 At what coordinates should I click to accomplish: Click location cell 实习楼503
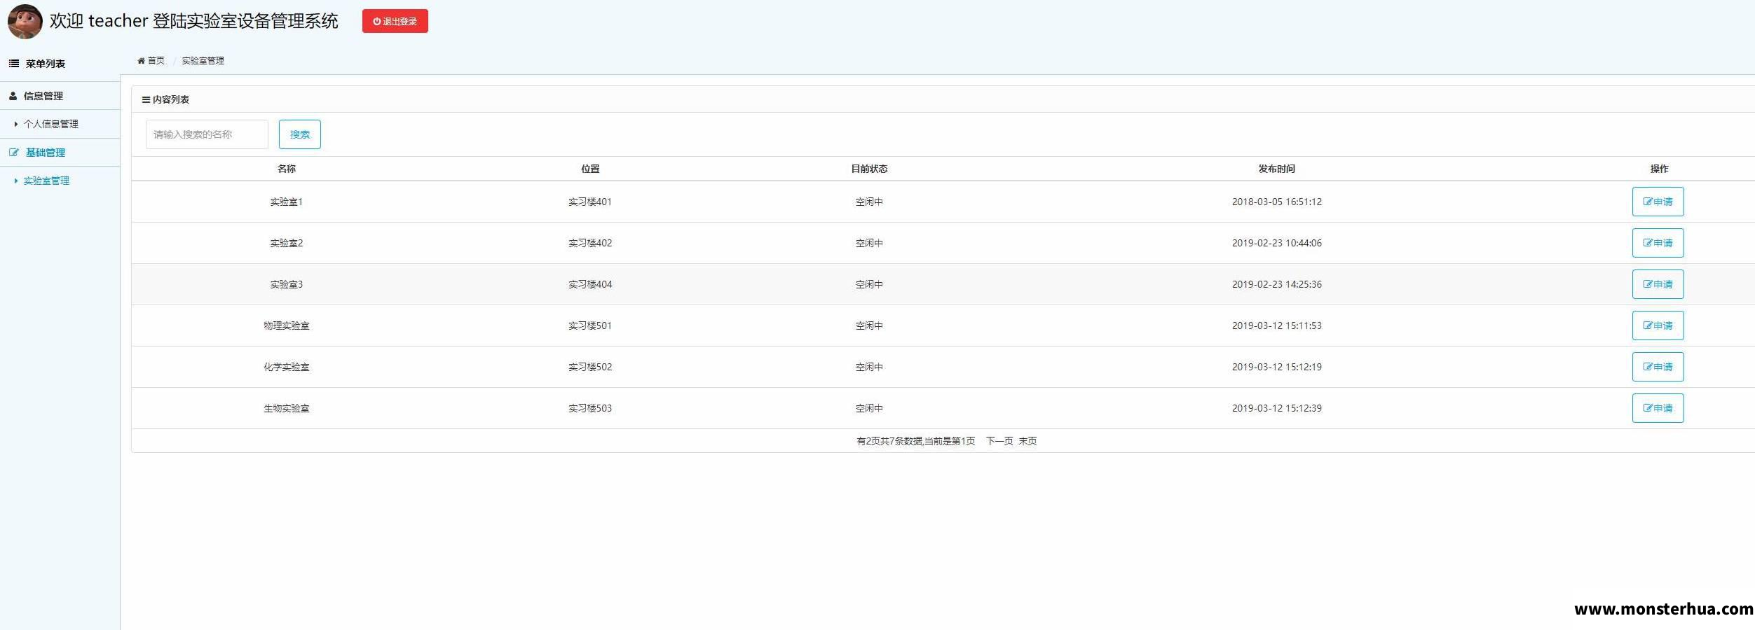click(590, 408)
